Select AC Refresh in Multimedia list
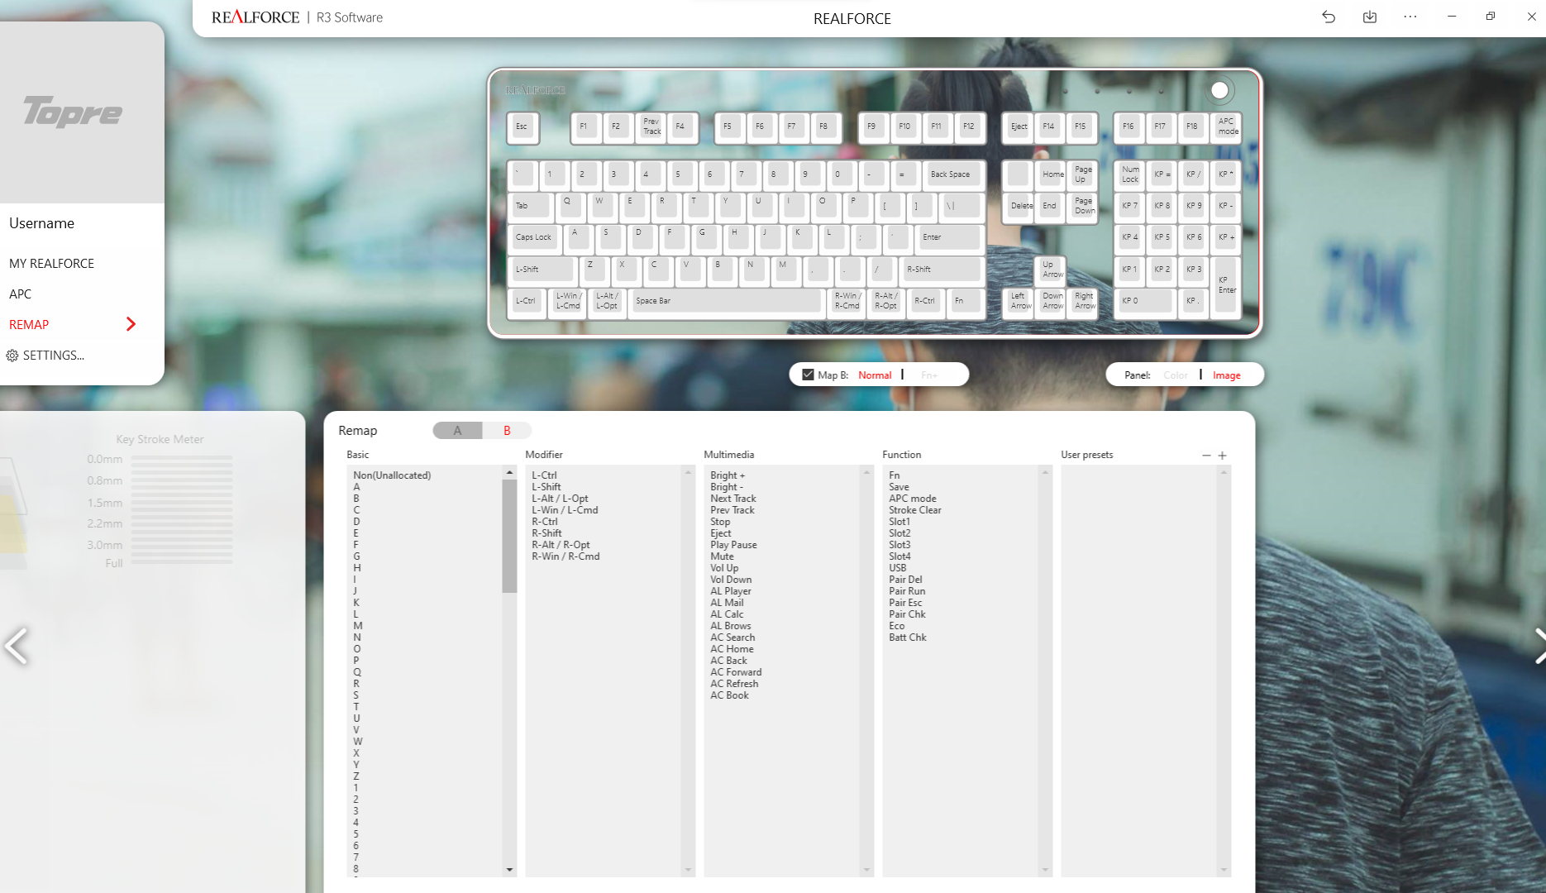1546x893 pixels. pos(734,684)
